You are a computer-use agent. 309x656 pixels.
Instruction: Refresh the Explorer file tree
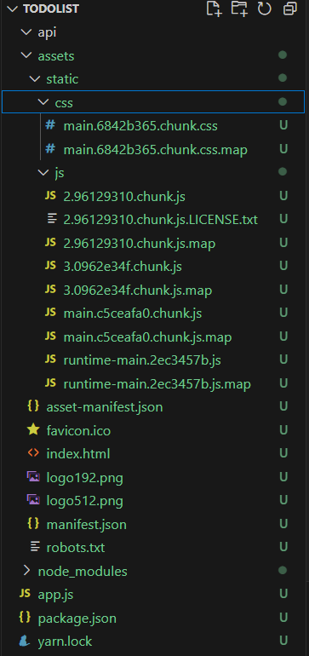(x=265, y=9)
